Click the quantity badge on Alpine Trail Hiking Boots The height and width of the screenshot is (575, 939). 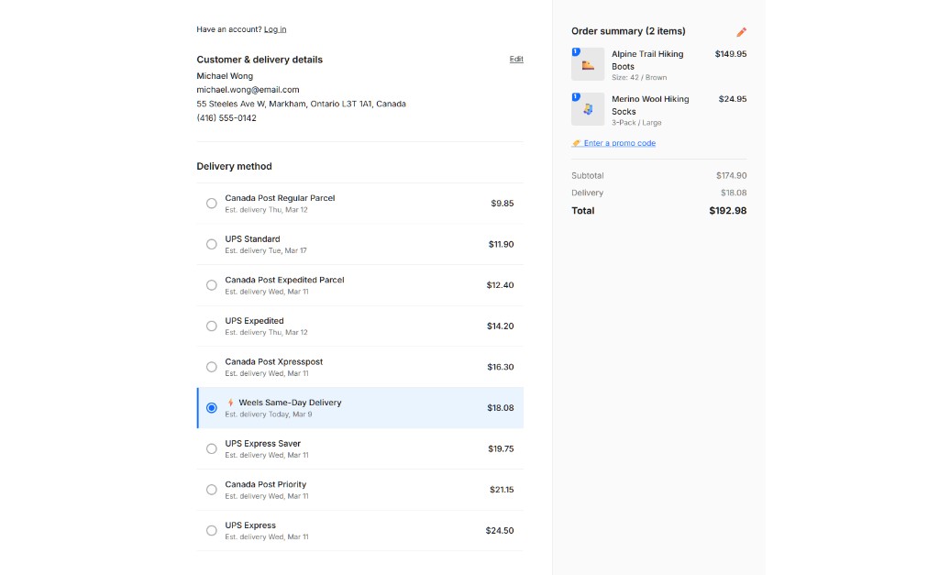pos(576,50)
